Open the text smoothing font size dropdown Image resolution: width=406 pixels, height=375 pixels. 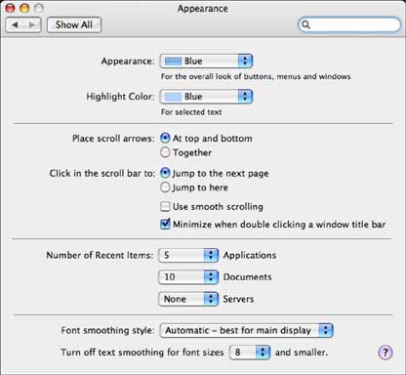250,352
